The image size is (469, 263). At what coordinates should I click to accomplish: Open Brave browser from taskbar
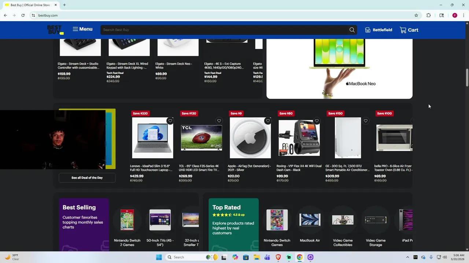coord(278,257)
